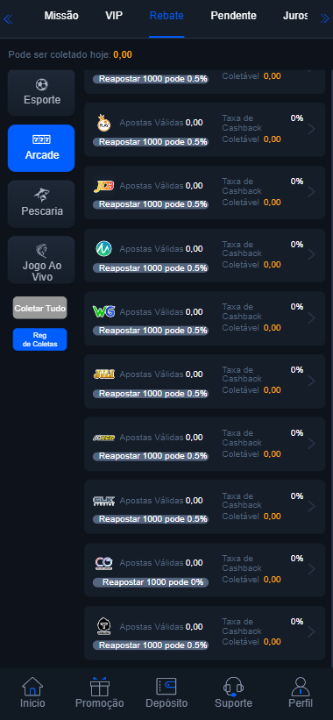Expand the JDB row chevron
This screenshot has width=333, height=720.
tap(312, 192)
